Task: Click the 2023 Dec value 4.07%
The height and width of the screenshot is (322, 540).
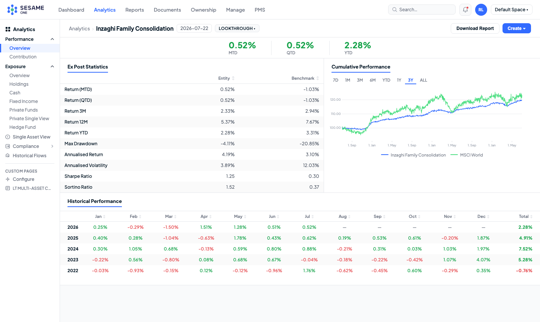Action: 483,260
